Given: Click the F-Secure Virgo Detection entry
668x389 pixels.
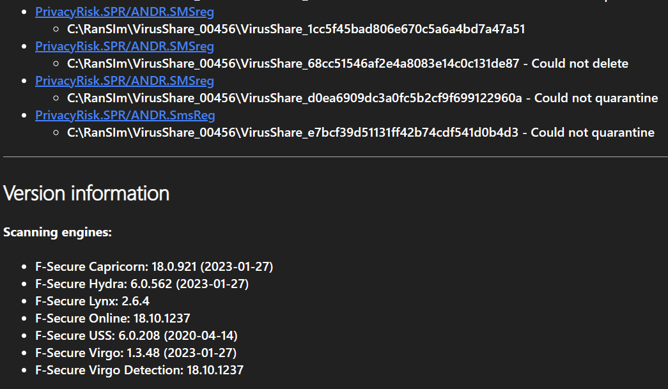Looking at the screenshot, I should (139, 370).
